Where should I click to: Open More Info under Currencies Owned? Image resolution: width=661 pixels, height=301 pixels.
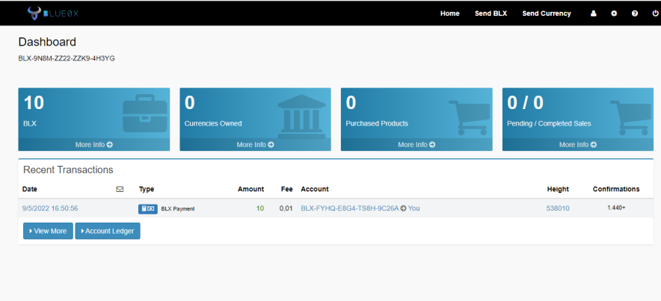pos(255,144)
